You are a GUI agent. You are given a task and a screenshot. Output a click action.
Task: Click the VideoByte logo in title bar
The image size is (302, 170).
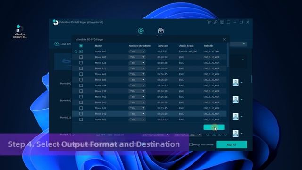click(x=56, y=22)
